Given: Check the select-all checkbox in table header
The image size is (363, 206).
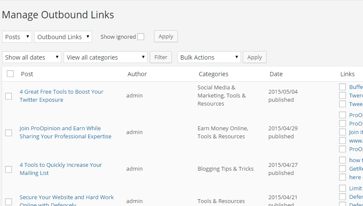Looking at the screenshot, I should [10, 74].
